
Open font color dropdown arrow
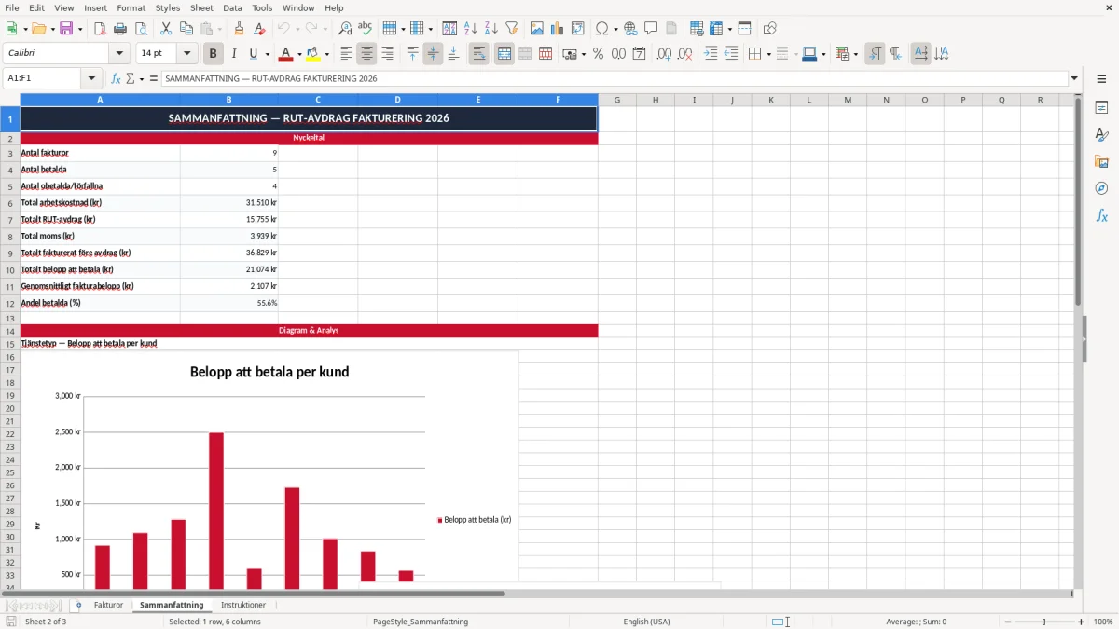coord(299,54)
